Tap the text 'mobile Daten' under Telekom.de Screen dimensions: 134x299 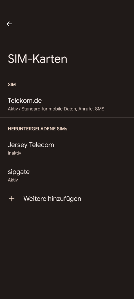click(x=62, y=109)
